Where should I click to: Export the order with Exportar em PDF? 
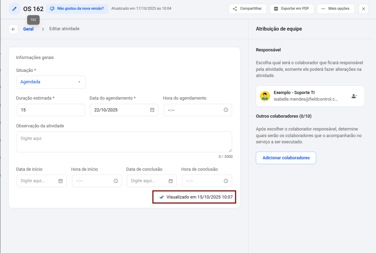(x=292, y=9)
